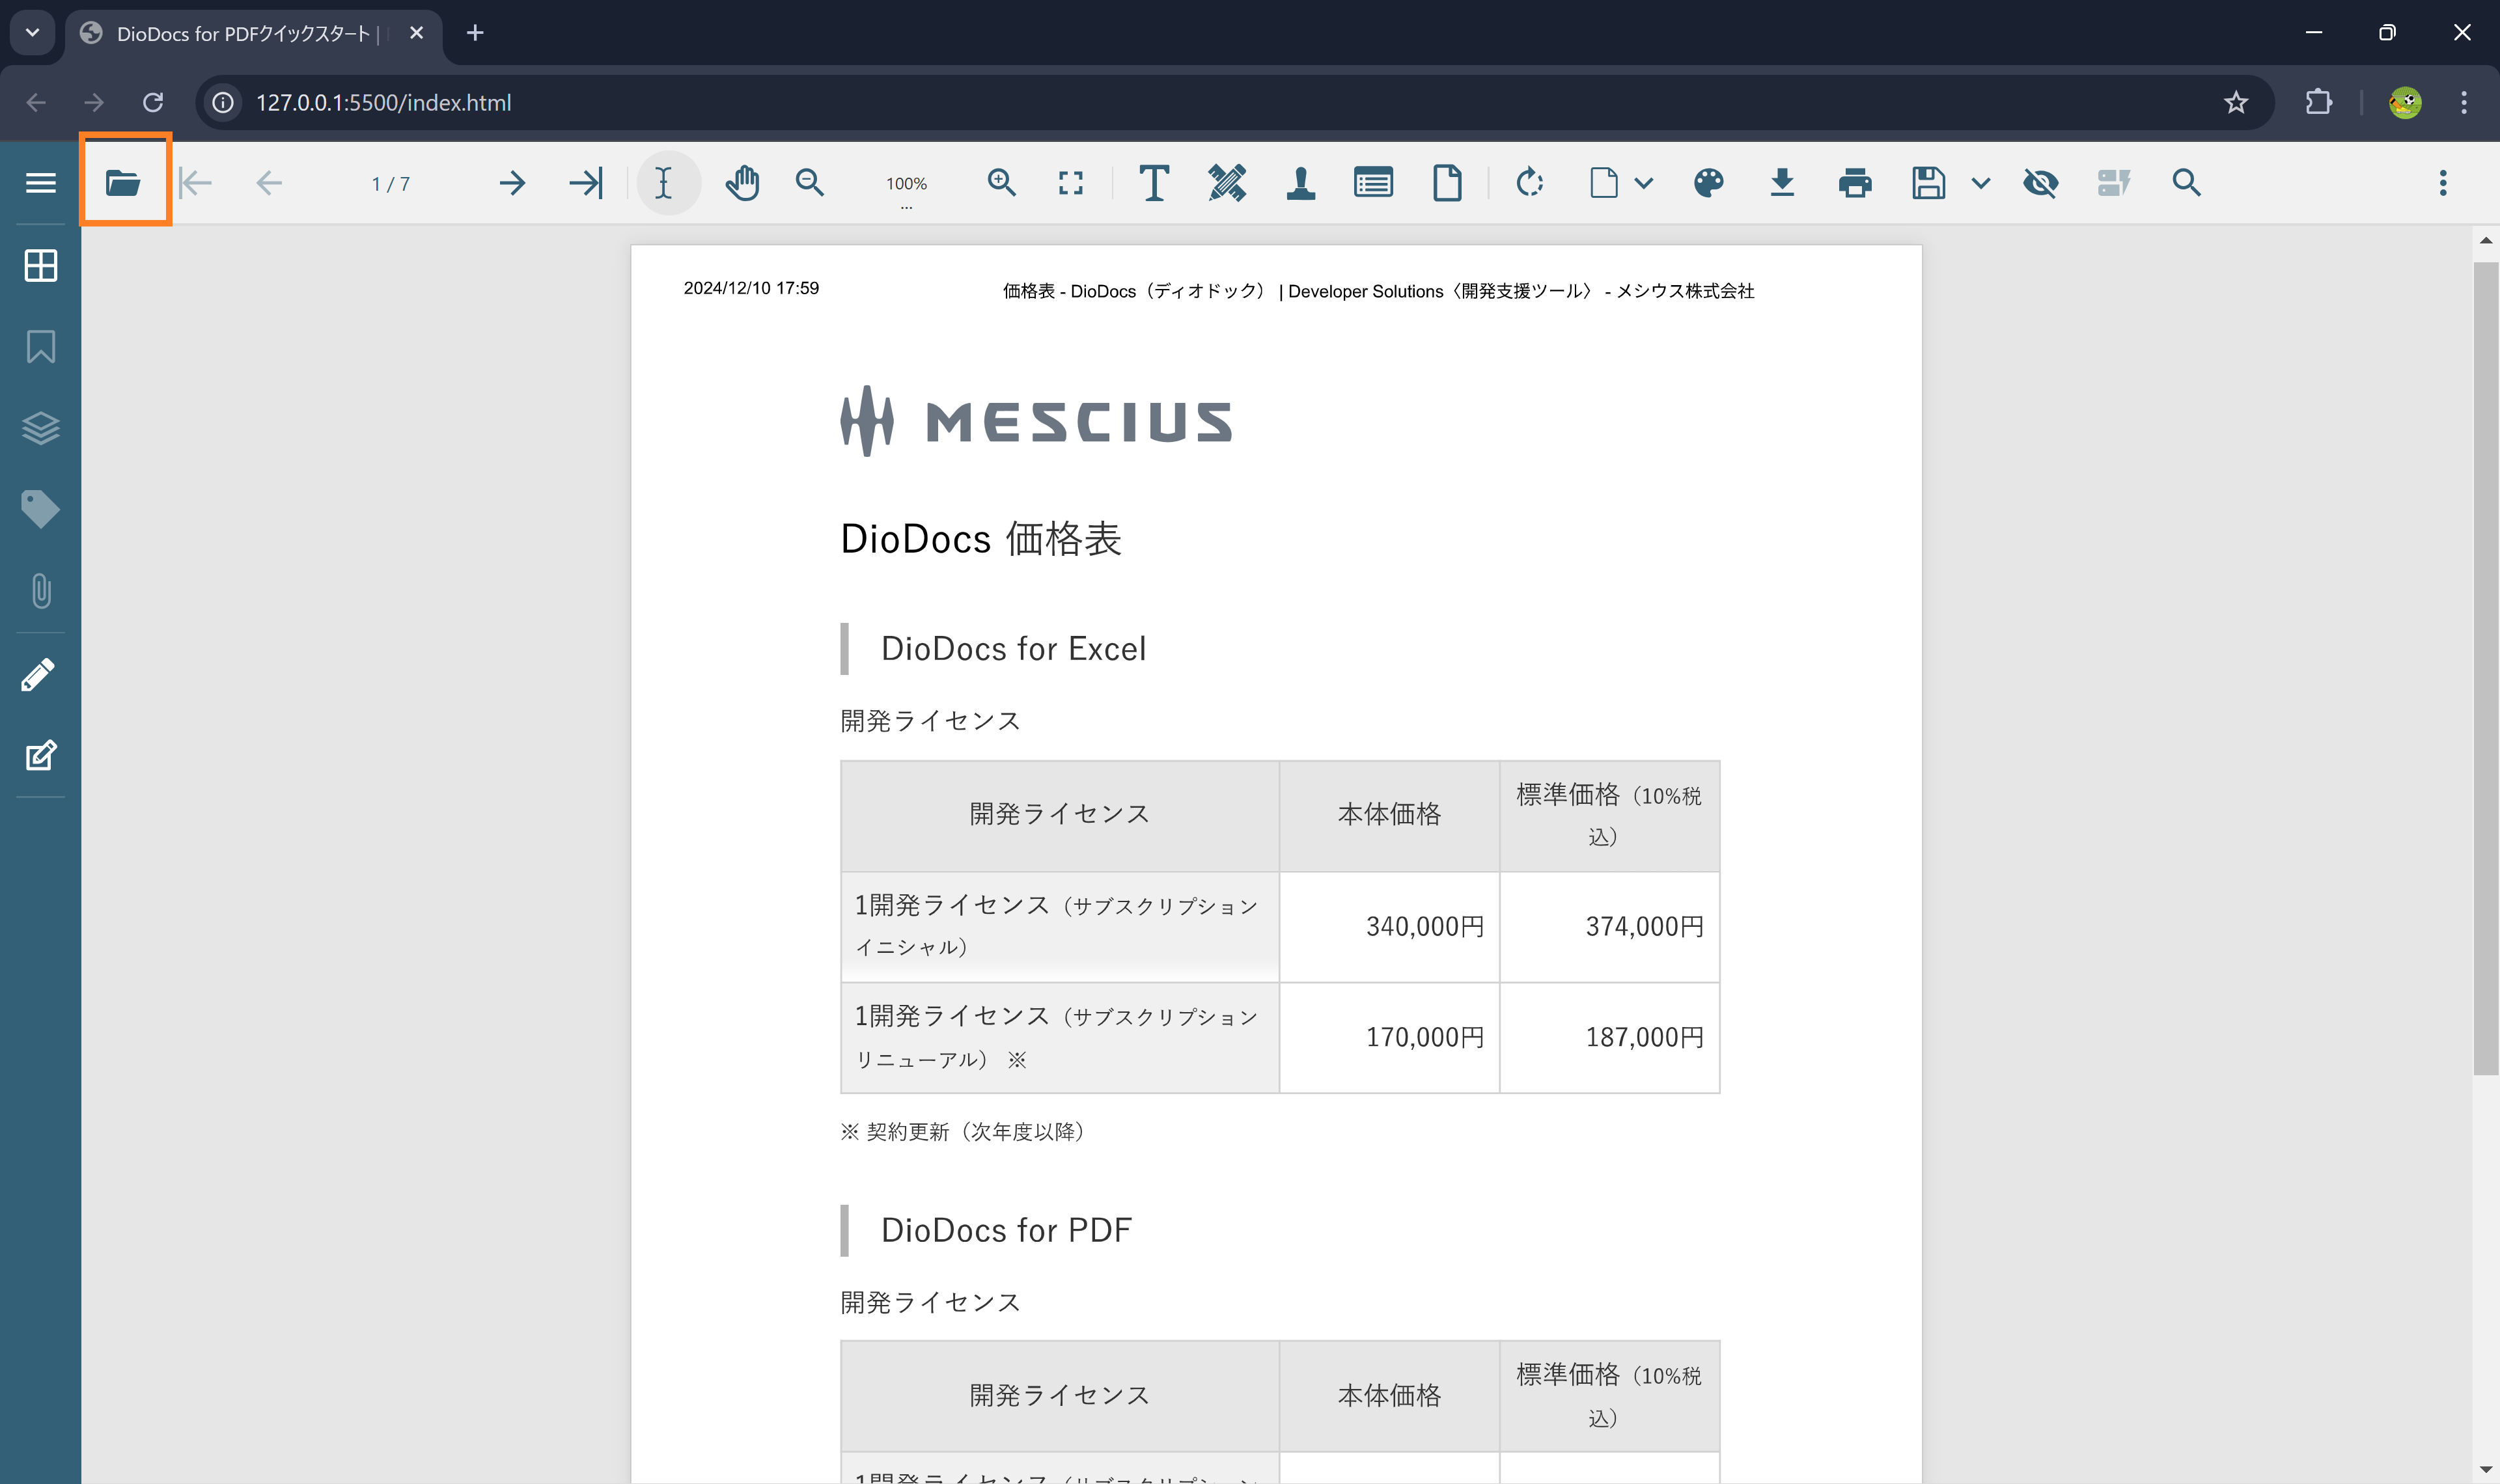The image size is (2500, 1484).
Task: Click the page tools document icon
Action: pyautogui.click(x=1447, y=183)
